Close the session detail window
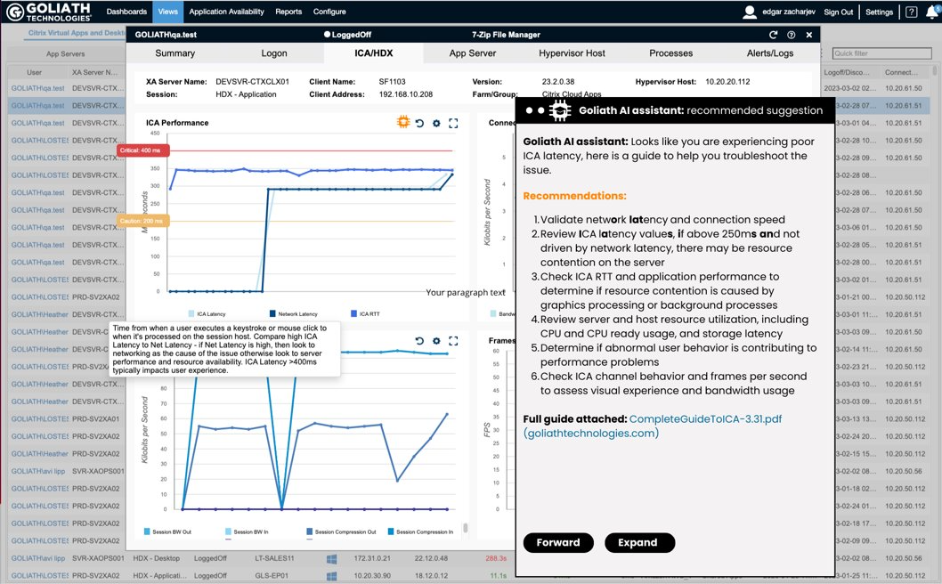The width and height of the screenshot is (942, 584). tap(809, 35)
